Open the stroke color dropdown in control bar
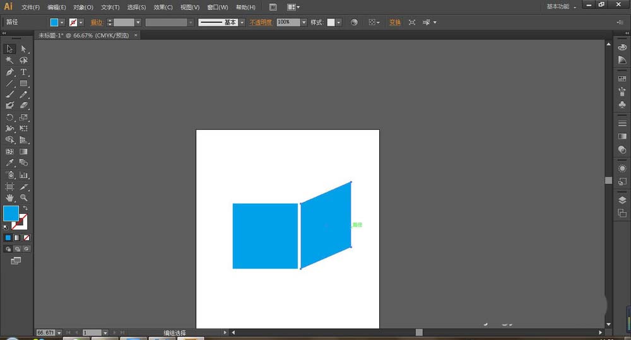Image resolution: width=631 pixels, height=340 pixels. pos(81,23)
